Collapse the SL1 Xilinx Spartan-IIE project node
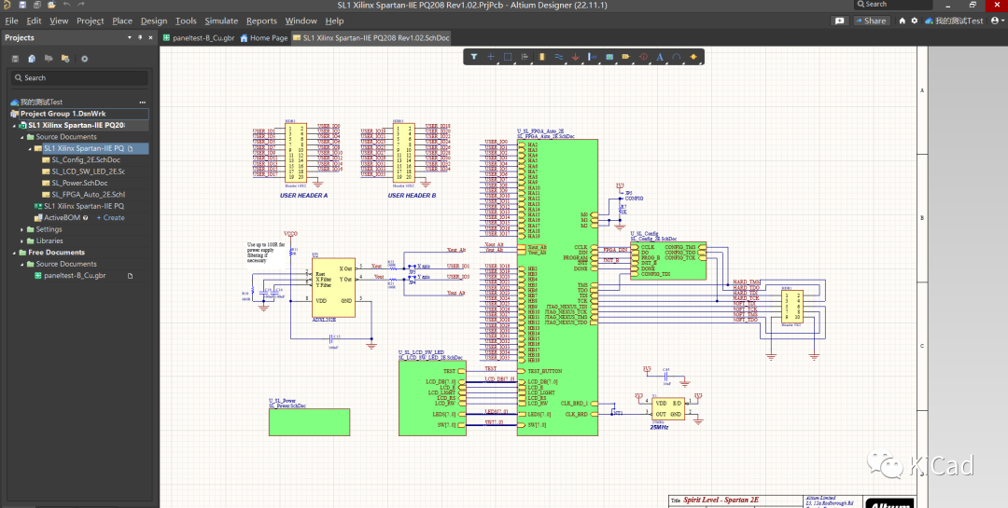This screenshot has height=508, width=1008. (x=14, y=126)
